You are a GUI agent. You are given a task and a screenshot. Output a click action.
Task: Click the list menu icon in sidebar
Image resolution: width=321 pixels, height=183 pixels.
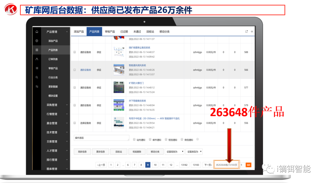pos(37,68)
